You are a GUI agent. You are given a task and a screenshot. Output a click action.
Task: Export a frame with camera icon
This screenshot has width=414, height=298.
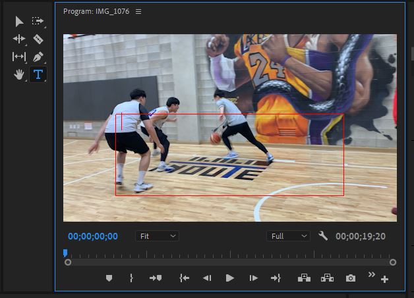351,278
